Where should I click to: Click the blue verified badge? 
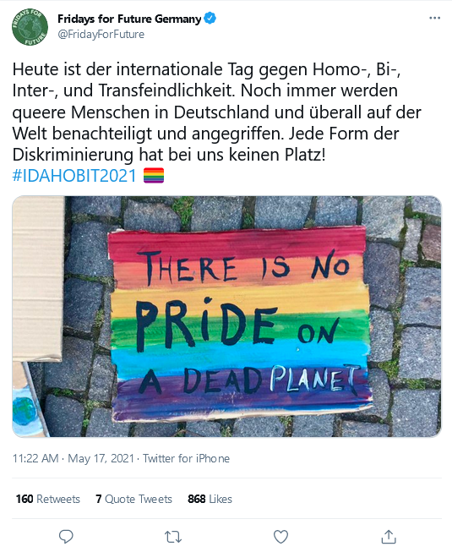pyautogui.click(x=210, y=19)
